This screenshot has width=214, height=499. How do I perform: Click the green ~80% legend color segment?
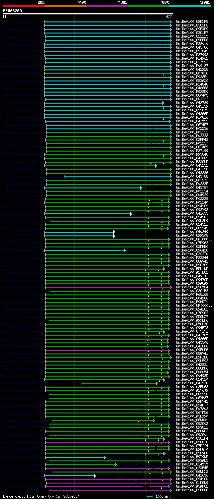pyautogui.click(x=148, y=6)
